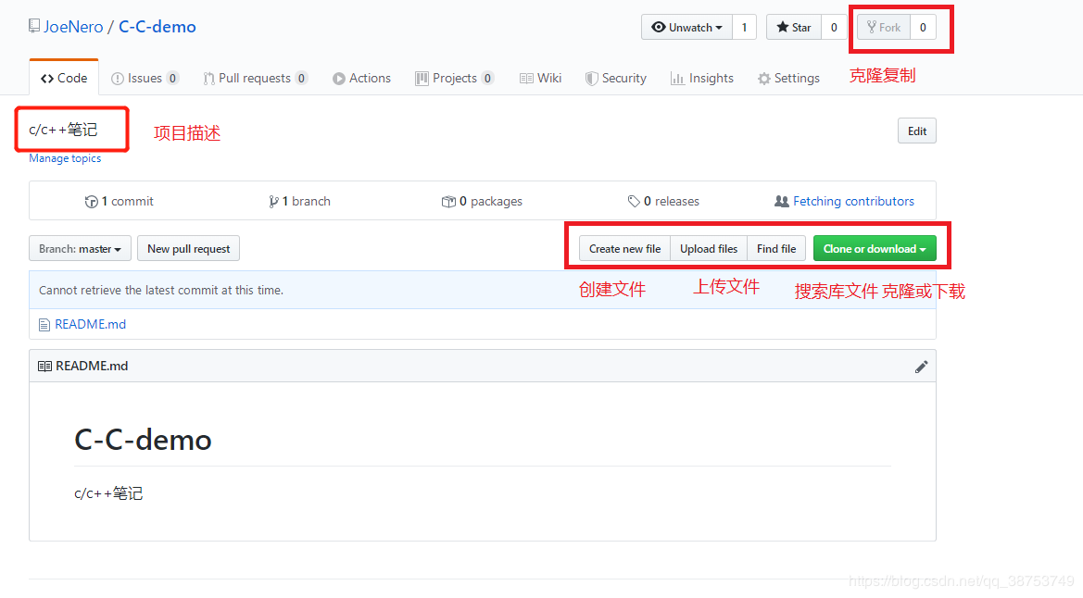Image resolution: width=1083 pixels, height=598 pixels.
Task: Click Create new file button
Action: click(625, 249)
